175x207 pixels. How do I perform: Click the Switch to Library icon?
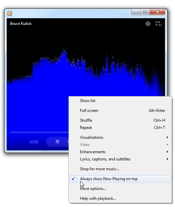(x=158, y=24)
